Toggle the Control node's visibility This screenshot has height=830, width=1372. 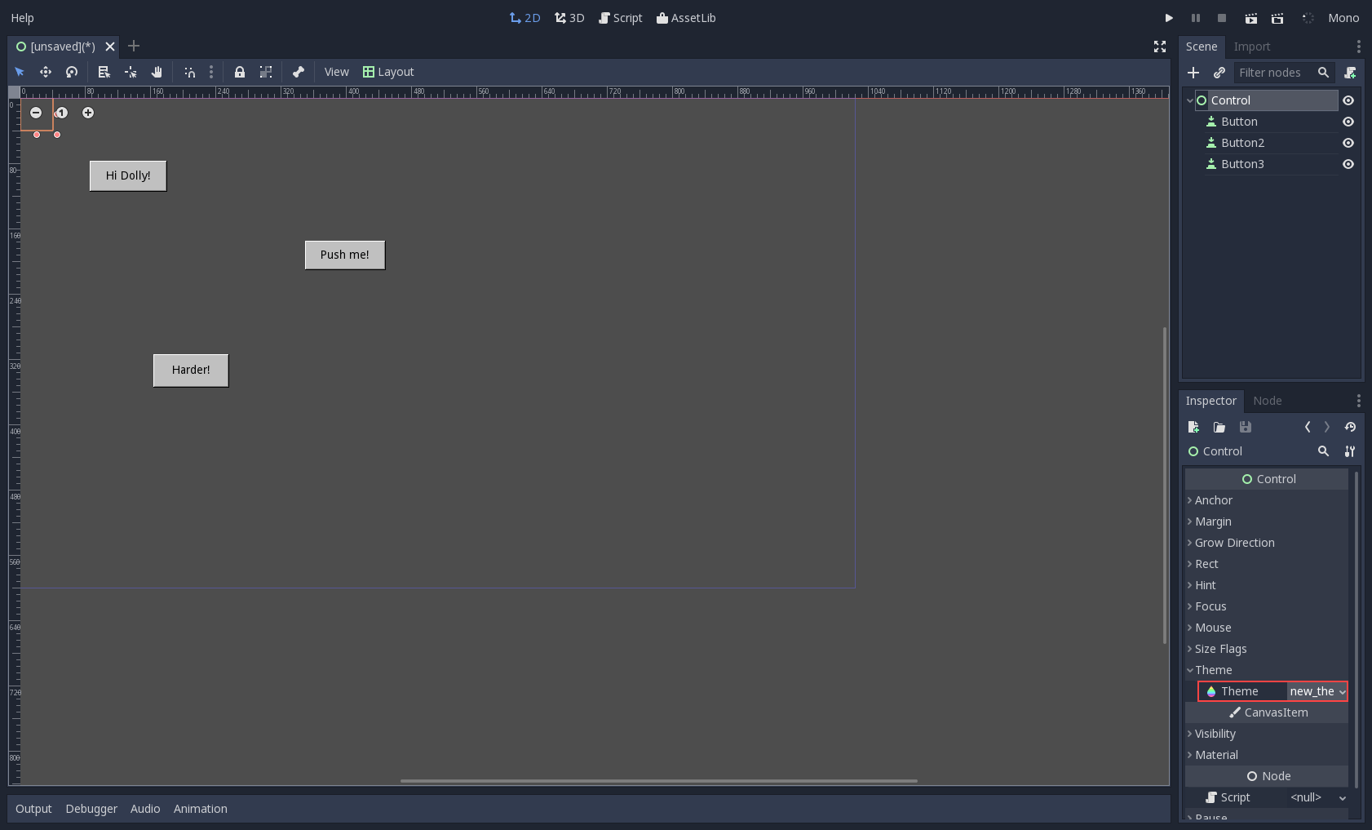click(x=1348, y=100)
